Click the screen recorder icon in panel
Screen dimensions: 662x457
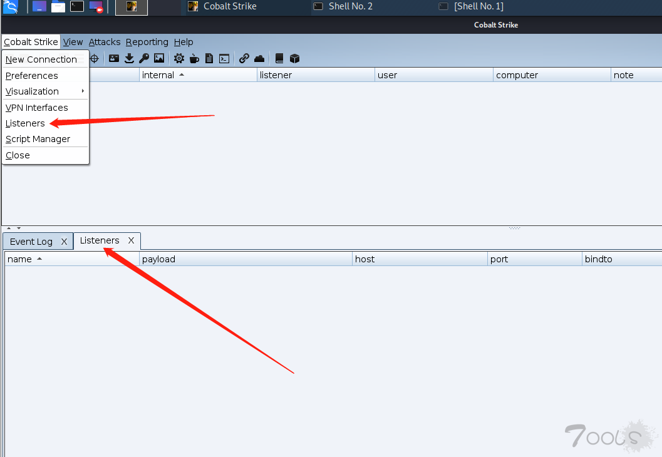click(96, 7)
